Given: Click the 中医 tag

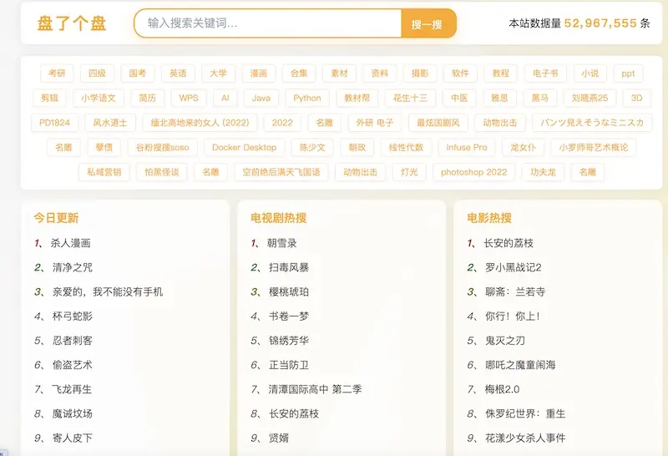Looking at the screenshot, I should (459, 98).
